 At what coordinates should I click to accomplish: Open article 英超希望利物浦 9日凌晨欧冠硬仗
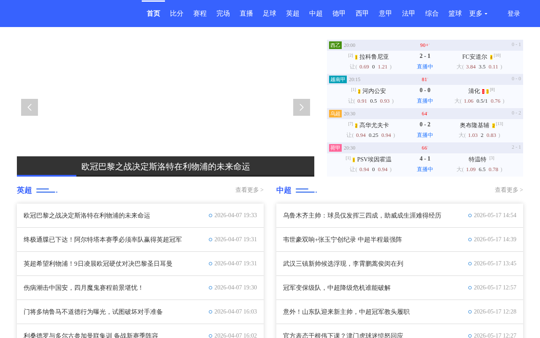coord(98,264)
